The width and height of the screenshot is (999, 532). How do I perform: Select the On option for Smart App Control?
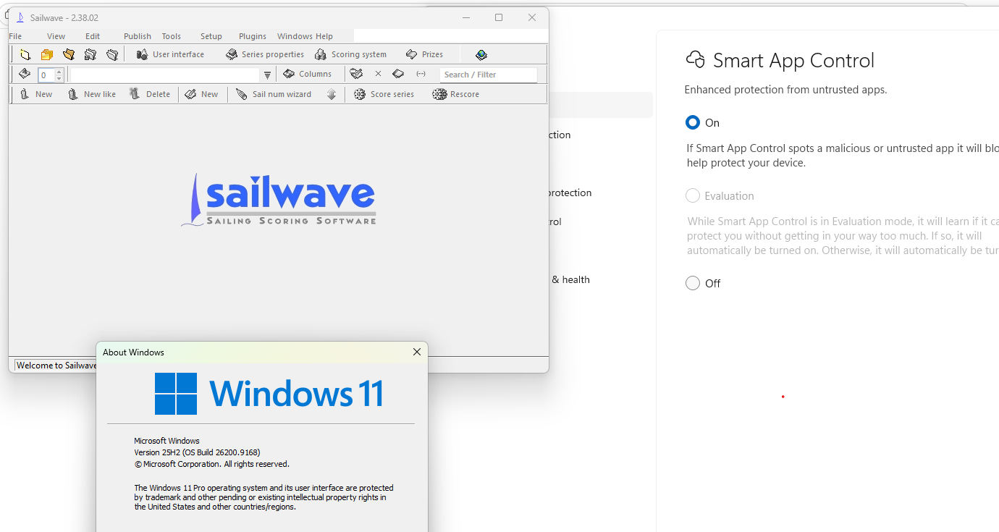[x=693, y=122]
